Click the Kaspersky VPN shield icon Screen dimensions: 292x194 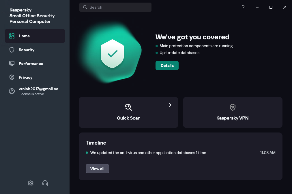pyautogui.click(x=233, y=107)
